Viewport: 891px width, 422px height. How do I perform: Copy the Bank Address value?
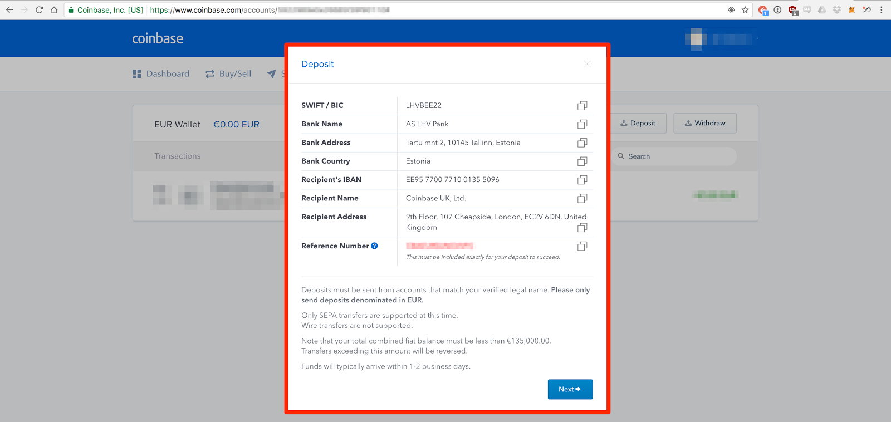[x=582, y=143]
